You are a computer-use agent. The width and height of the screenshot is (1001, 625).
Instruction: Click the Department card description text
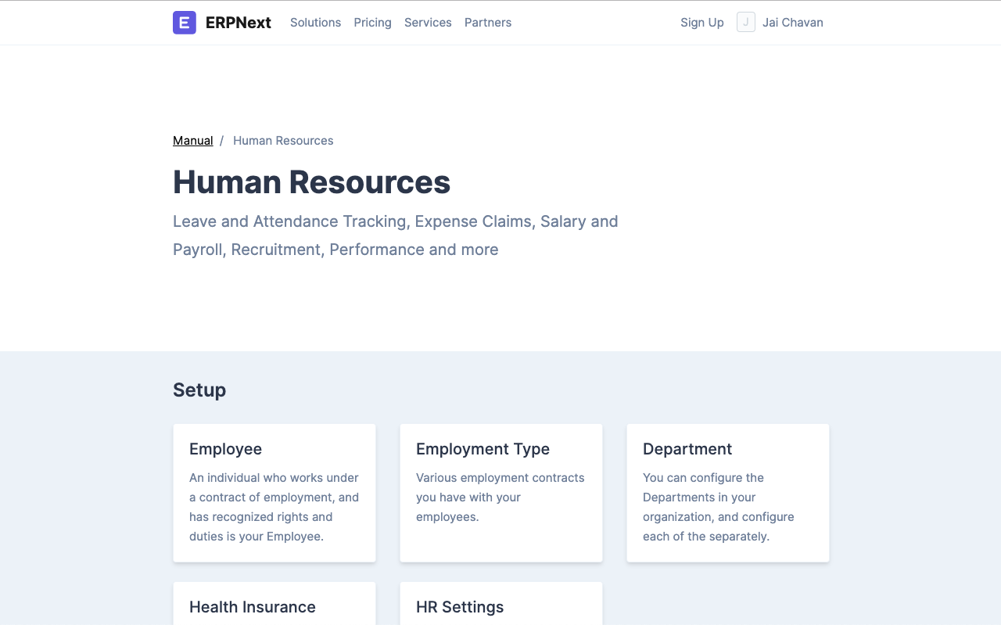718,507
